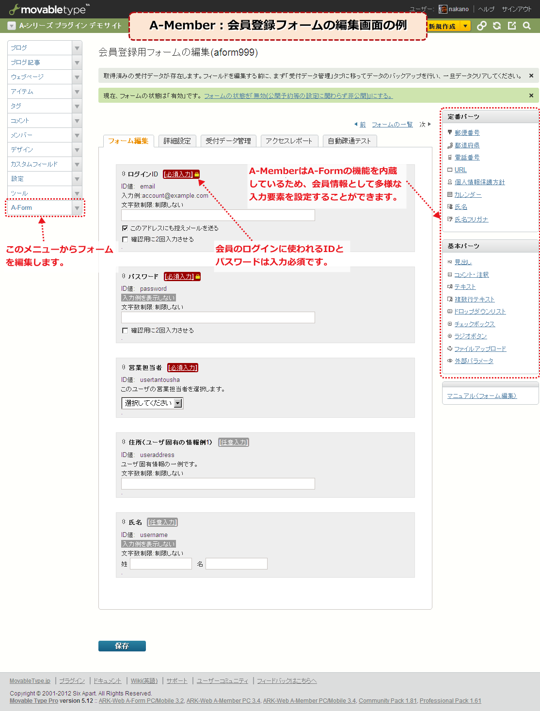Click the chain link icon in header
Screen dimensions: 540x711
tap(481, 26)
